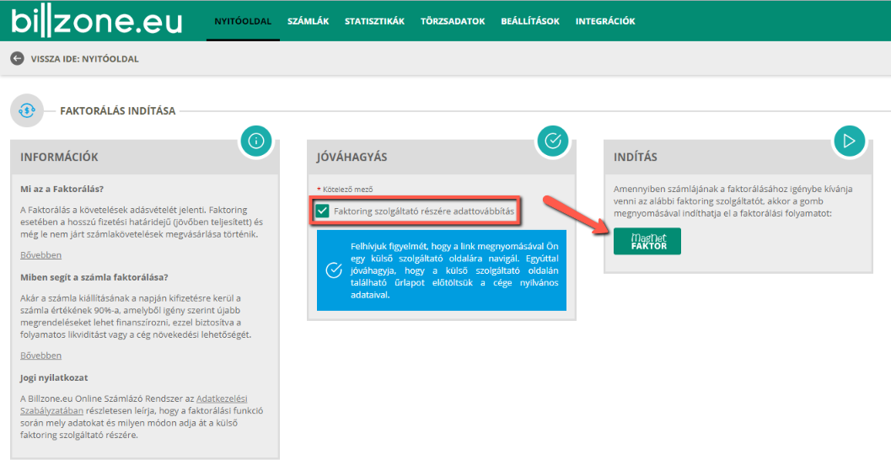
Task: Open the Beállítások menu
Action: pos(530,21)
